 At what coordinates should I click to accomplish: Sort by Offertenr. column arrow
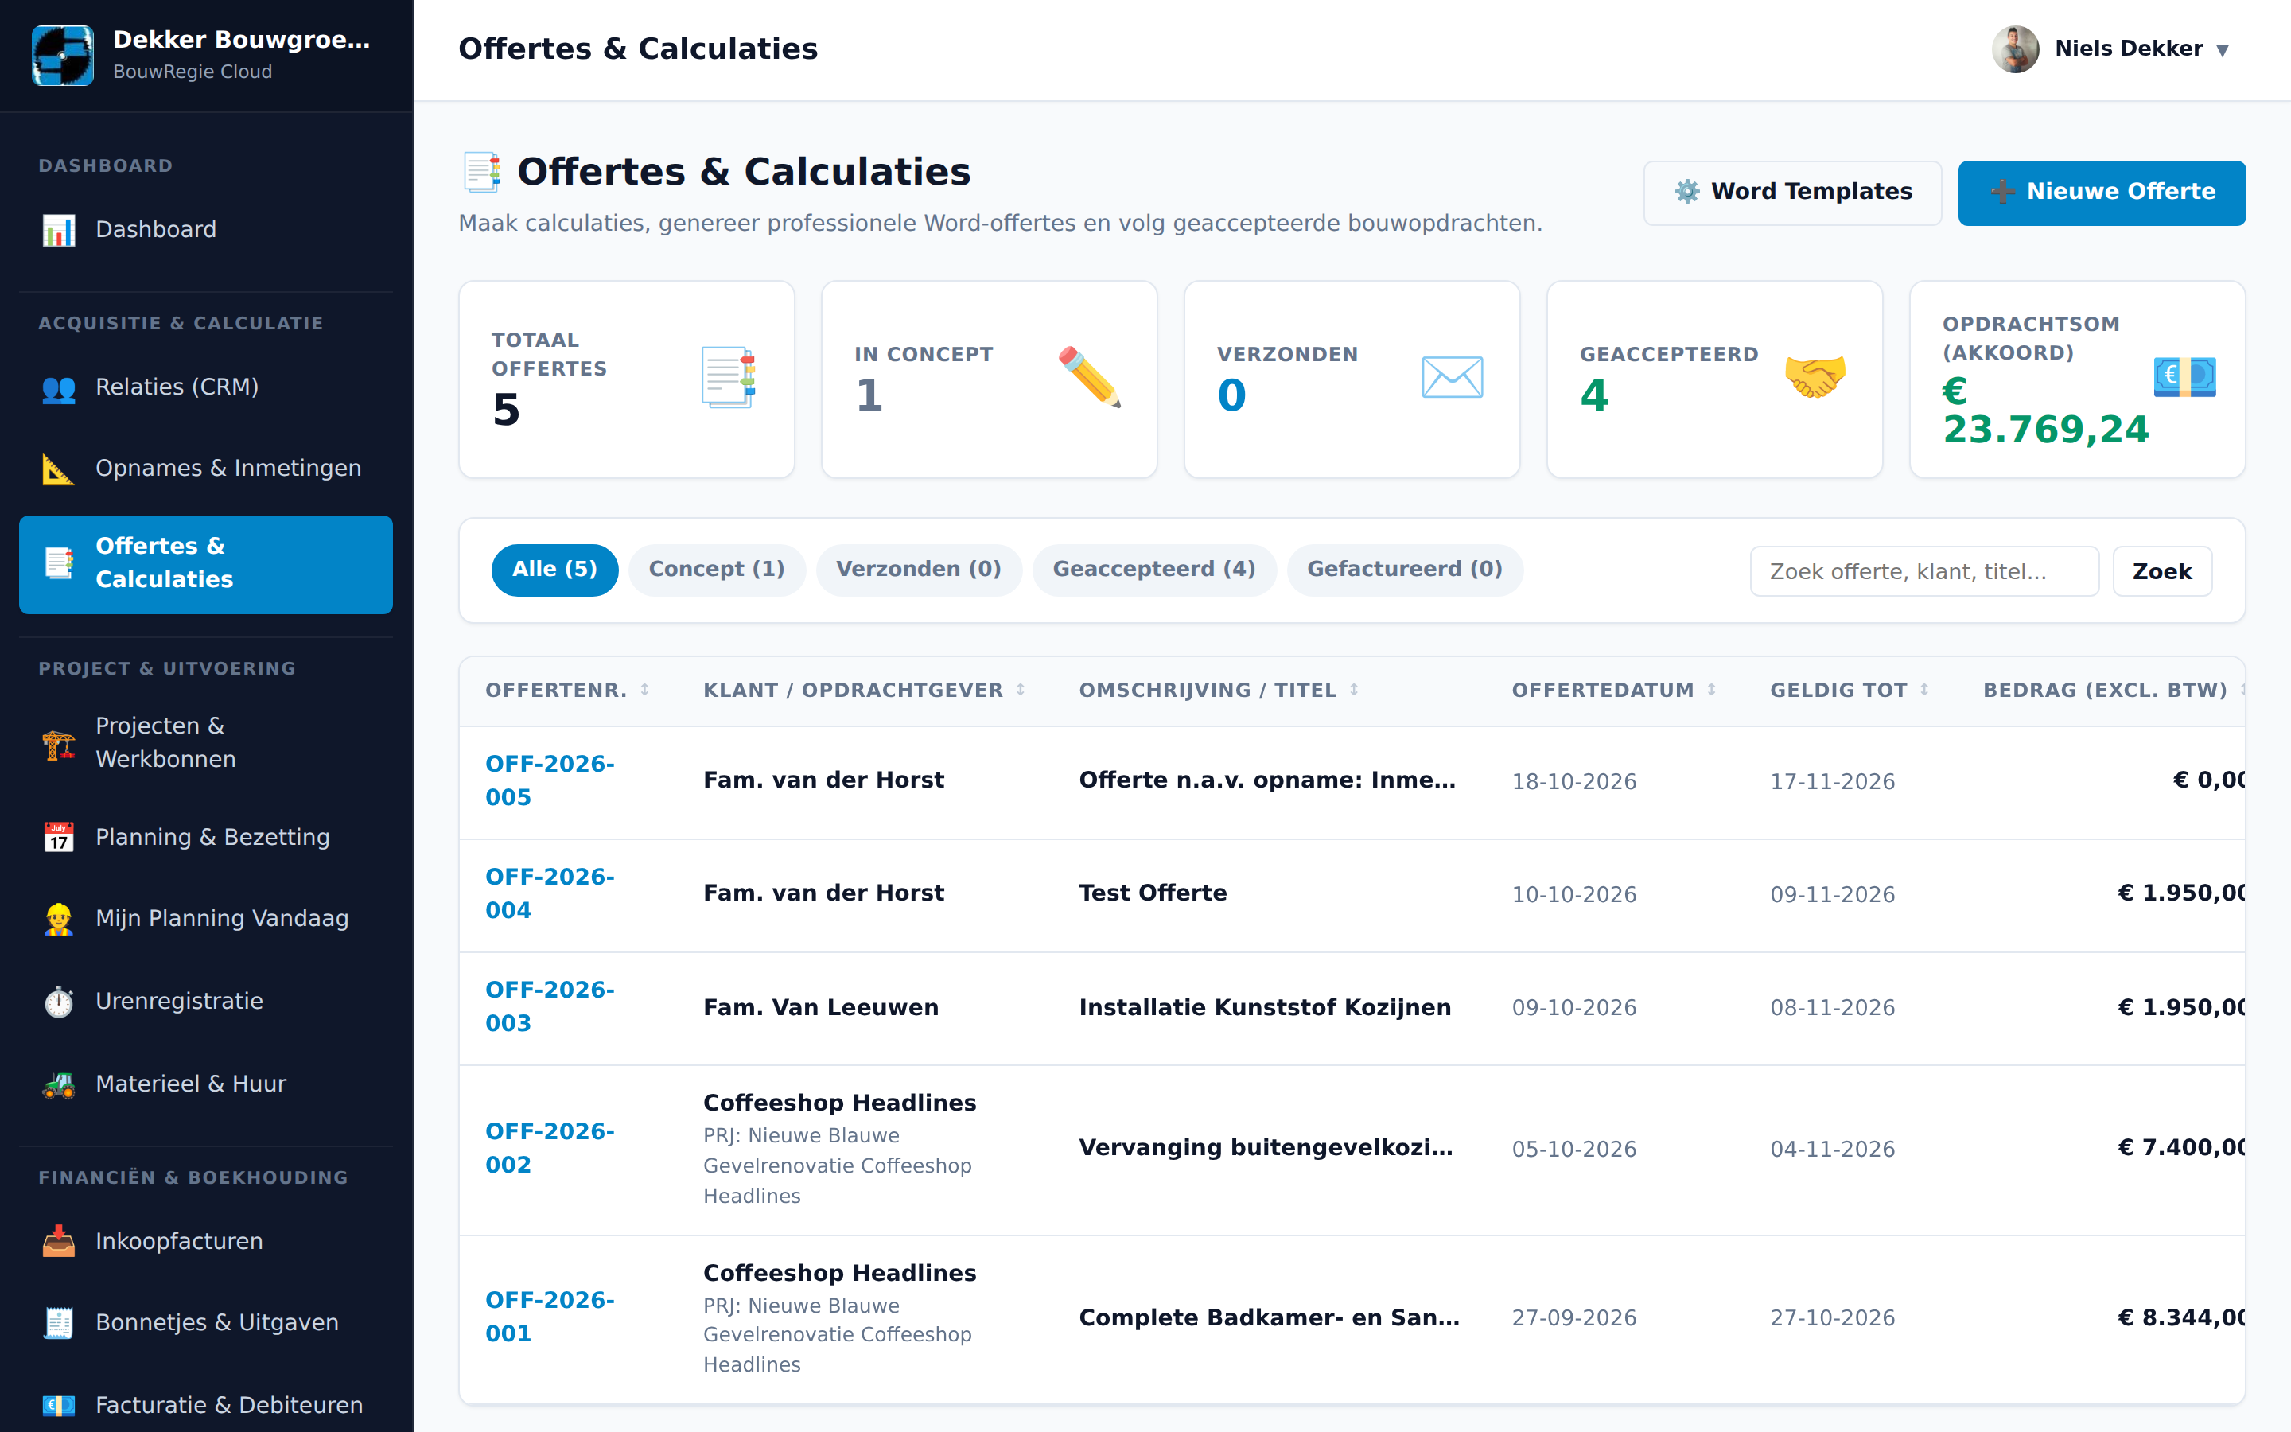coord(644,690)
